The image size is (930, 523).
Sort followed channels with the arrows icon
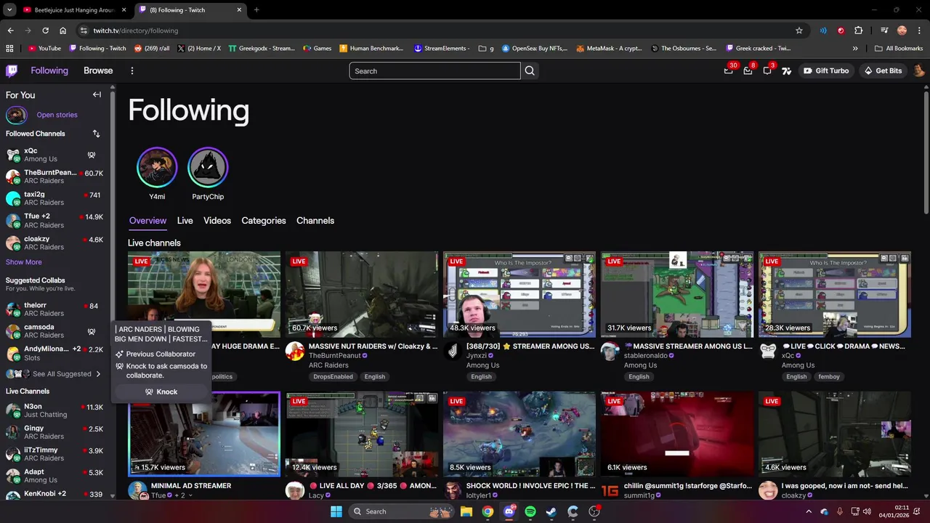[96, 134]
